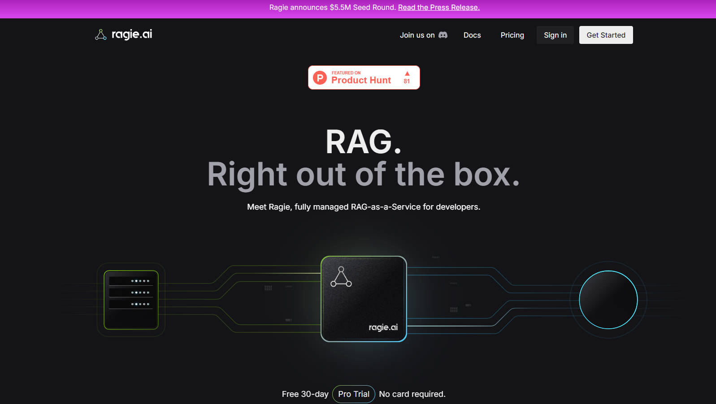Click the 'Meet Ragie' tagline text
The image size is (716, 404).
(x=363, y=207)
